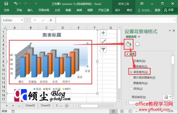Click previous sheet navigation arrow
The width and height of the screenshot is (178, 114).
[x=7, y=106]
